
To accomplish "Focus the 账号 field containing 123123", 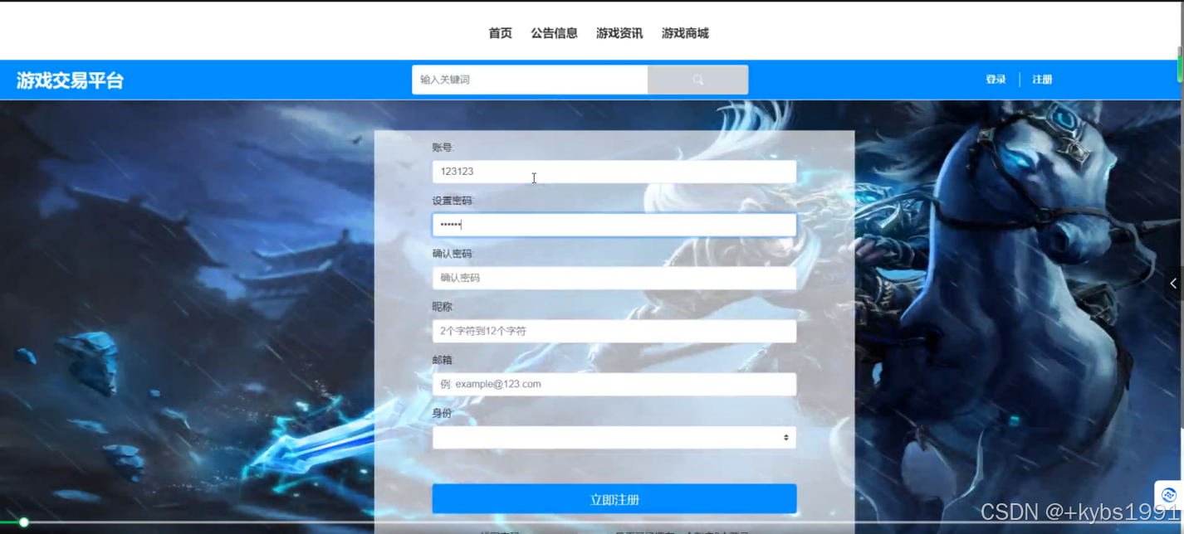I will coord(614,172).
